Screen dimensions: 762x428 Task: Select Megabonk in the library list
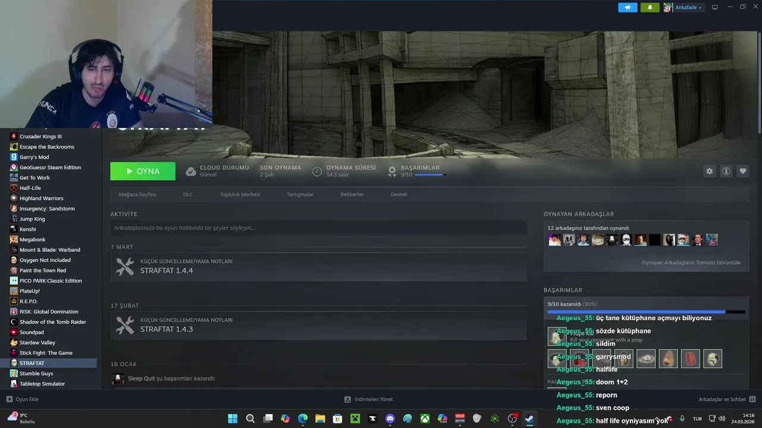click(x=32, y=240)
